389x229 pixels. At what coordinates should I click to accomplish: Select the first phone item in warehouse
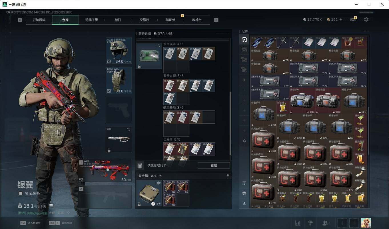pos(257,42)
